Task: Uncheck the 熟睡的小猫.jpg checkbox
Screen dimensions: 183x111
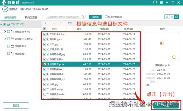Action: (45, 54)
